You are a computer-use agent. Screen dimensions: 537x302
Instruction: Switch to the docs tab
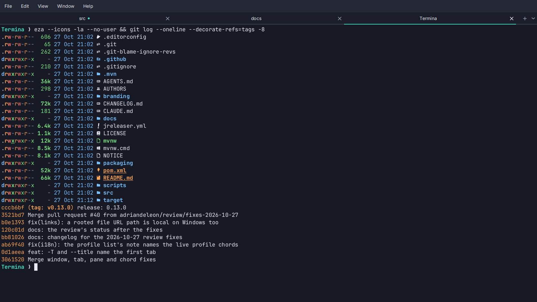[x=256, y=18]
